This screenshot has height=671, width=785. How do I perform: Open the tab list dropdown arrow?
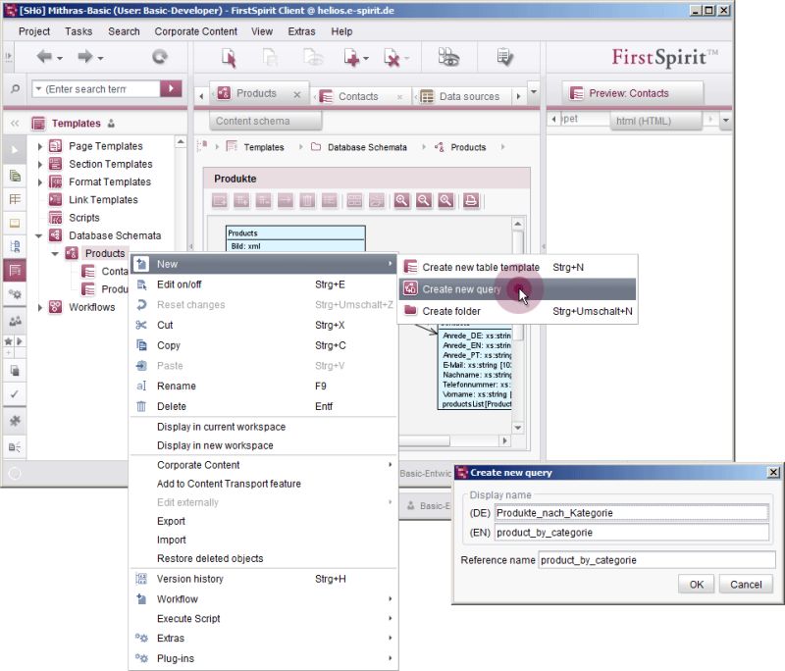533,92
